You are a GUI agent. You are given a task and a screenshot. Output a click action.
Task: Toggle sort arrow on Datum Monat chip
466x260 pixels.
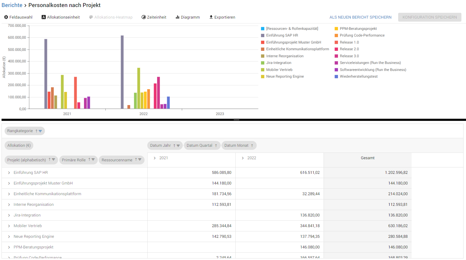[252, 146]
